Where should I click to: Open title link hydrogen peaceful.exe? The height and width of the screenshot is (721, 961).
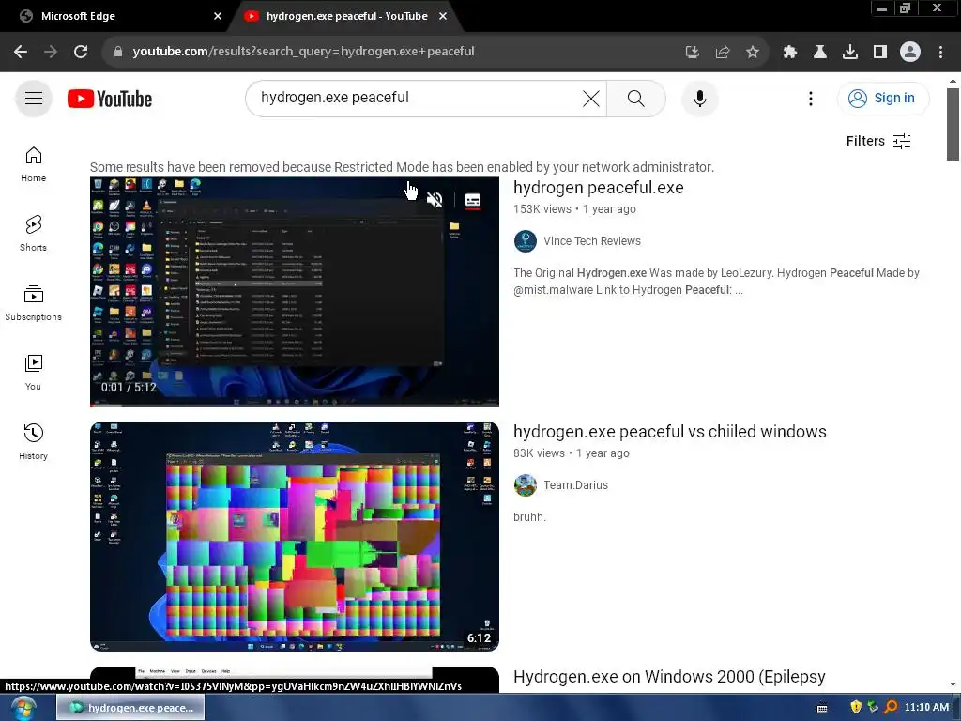[598, 188]
